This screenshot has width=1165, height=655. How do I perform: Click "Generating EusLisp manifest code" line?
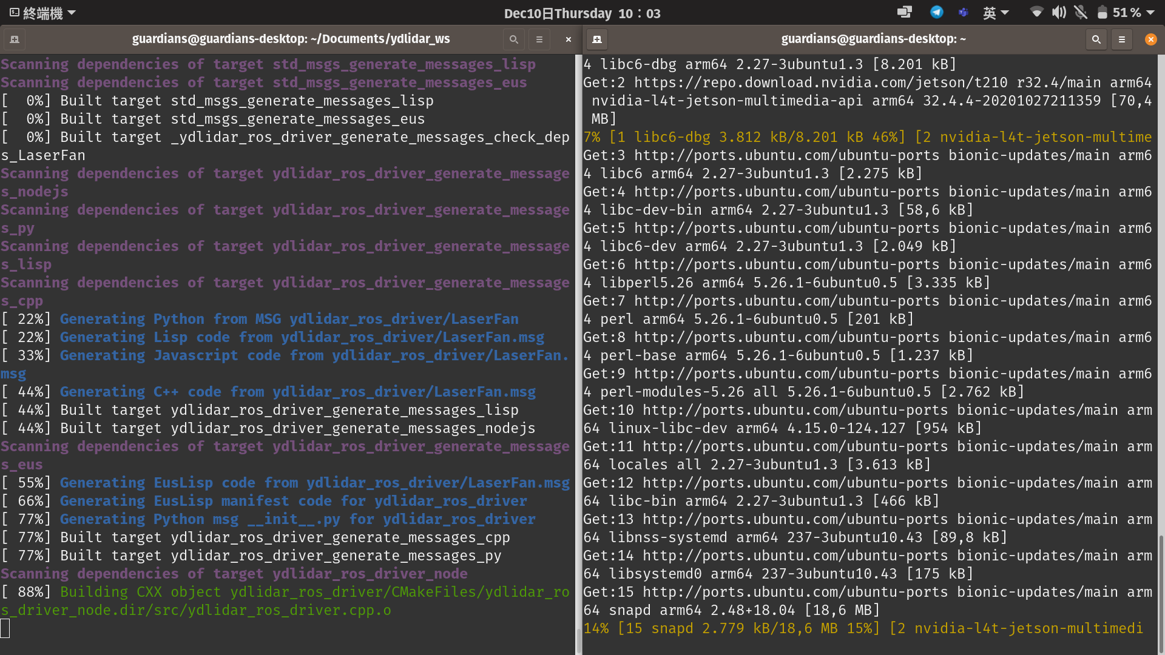coord(264,501)
